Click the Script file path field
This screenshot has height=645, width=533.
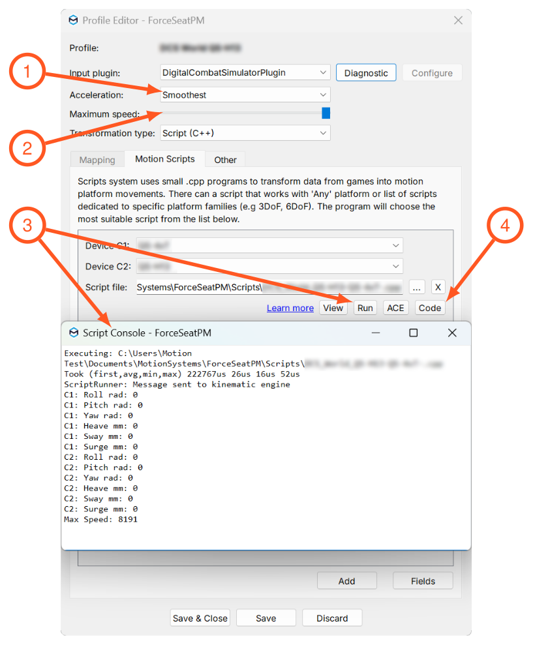click(269, 287)
